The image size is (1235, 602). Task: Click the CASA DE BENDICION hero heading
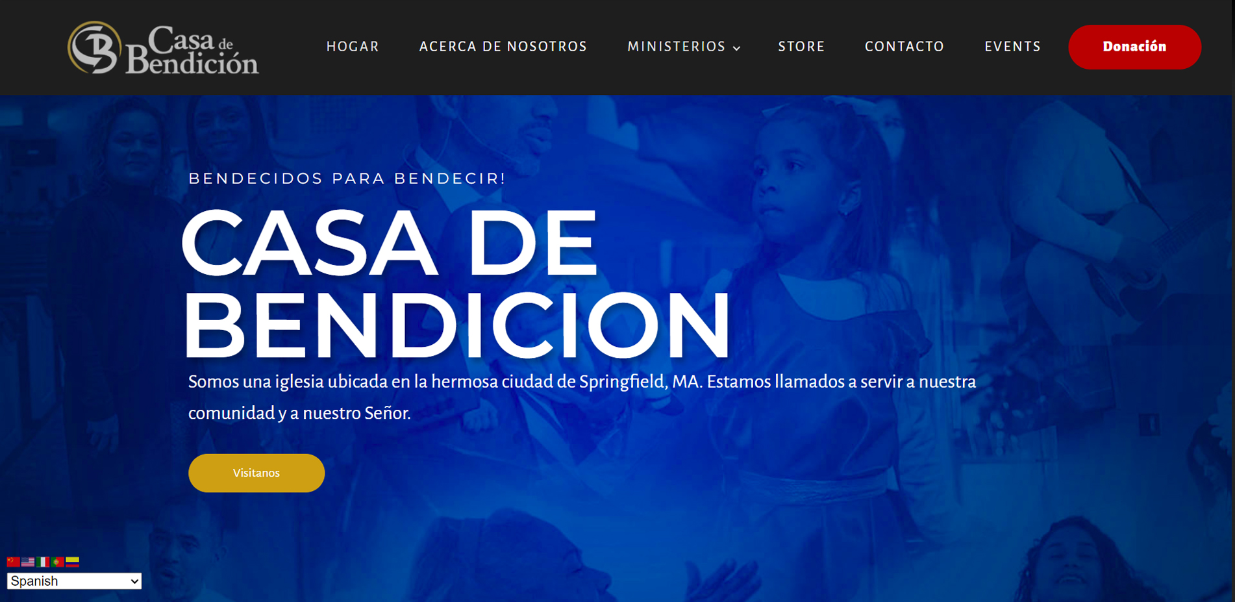coord(456,283)
